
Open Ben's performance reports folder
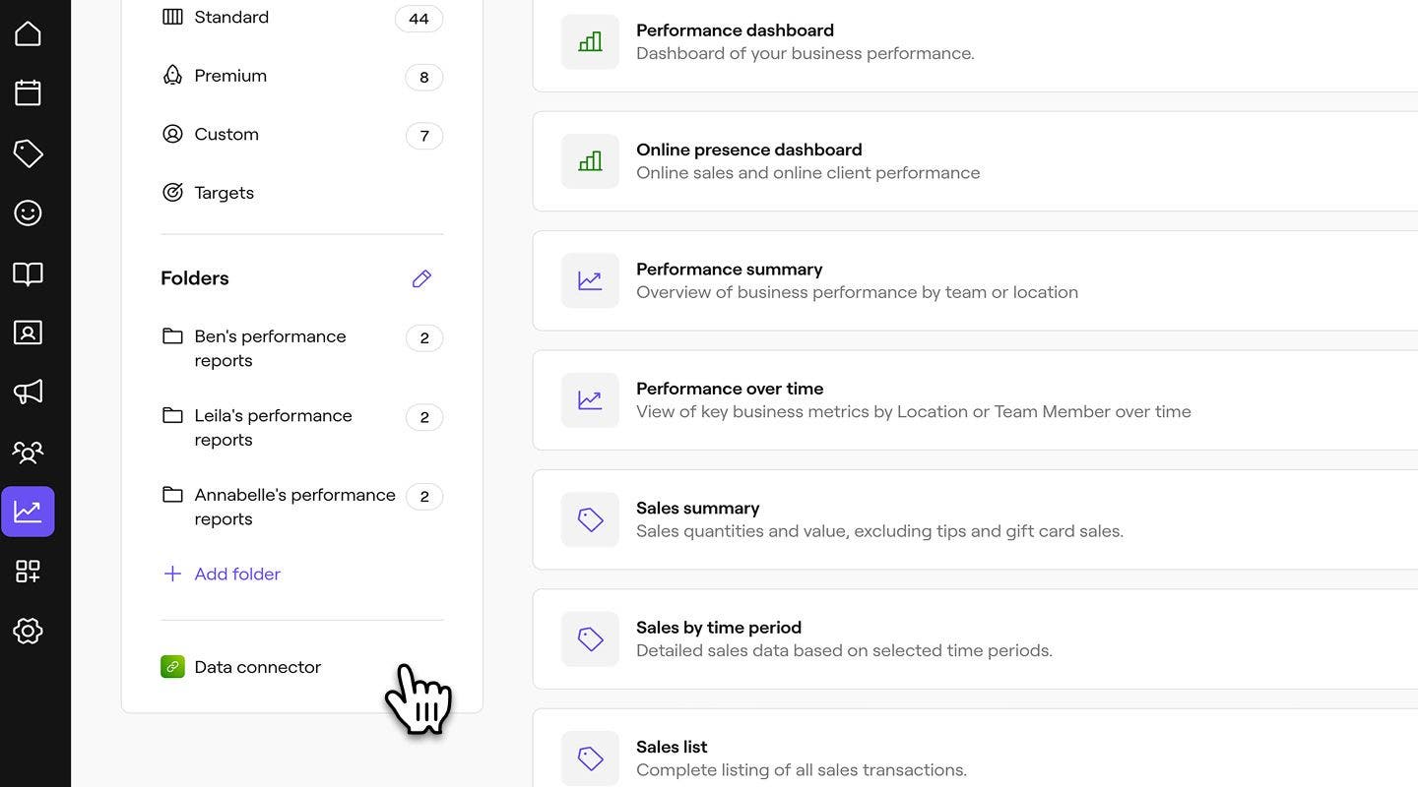tap(270, 348)
